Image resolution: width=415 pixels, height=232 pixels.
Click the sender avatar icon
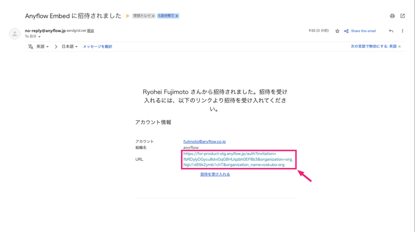pyautogui.click(x=15, y=34)
